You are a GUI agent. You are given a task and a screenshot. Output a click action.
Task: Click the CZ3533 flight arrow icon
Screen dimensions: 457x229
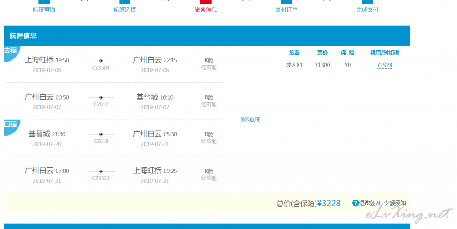tap(101, 171)
